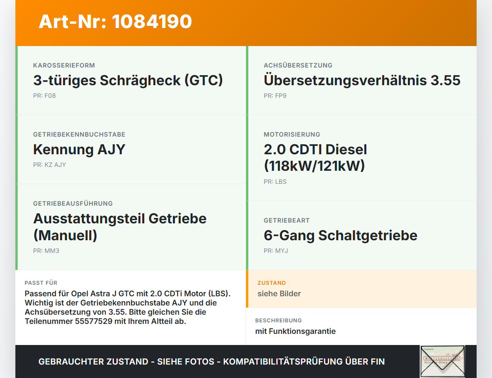Click the 'PR: KZ AJY' code
This screenshot has width=492, height=378.
coord(50,165)
